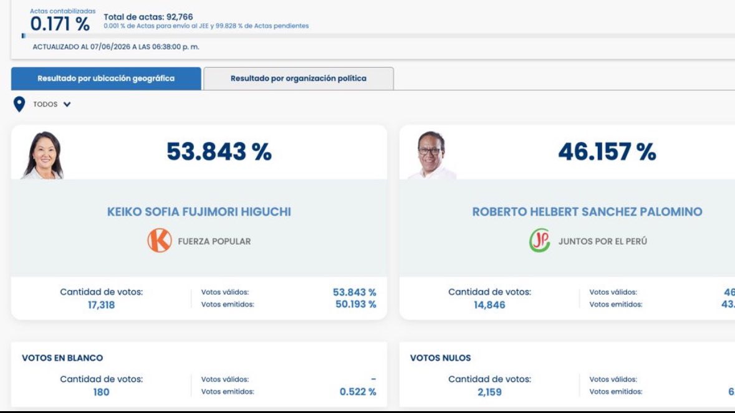Screen dimensions: 735x413
Task: Select the FUERZA POPULAR party label
Action: click(x=214, y=241)
